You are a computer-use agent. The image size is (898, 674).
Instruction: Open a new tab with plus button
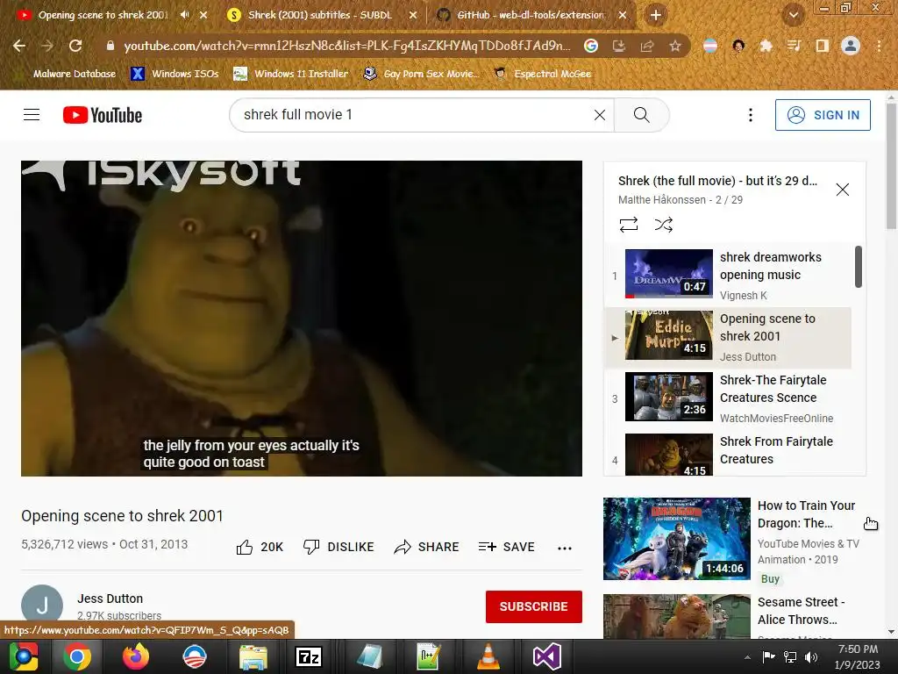[x=656, y=16]
